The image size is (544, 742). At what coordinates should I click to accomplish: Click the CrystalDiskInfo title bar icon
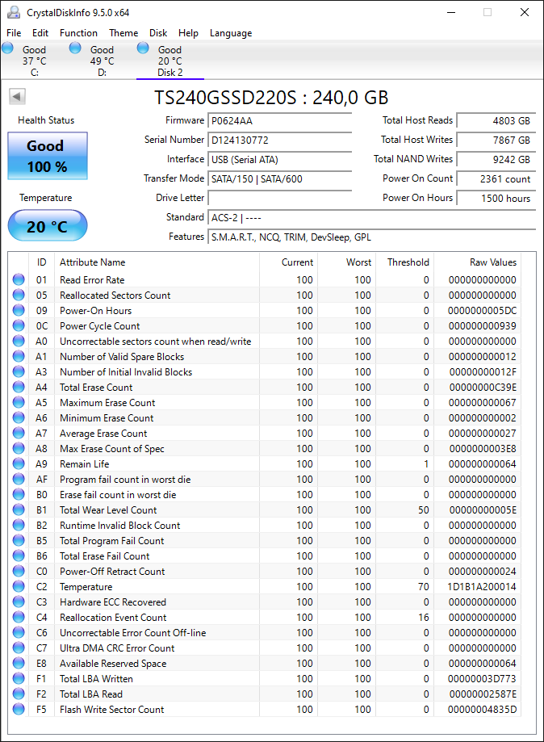[13, 12]
